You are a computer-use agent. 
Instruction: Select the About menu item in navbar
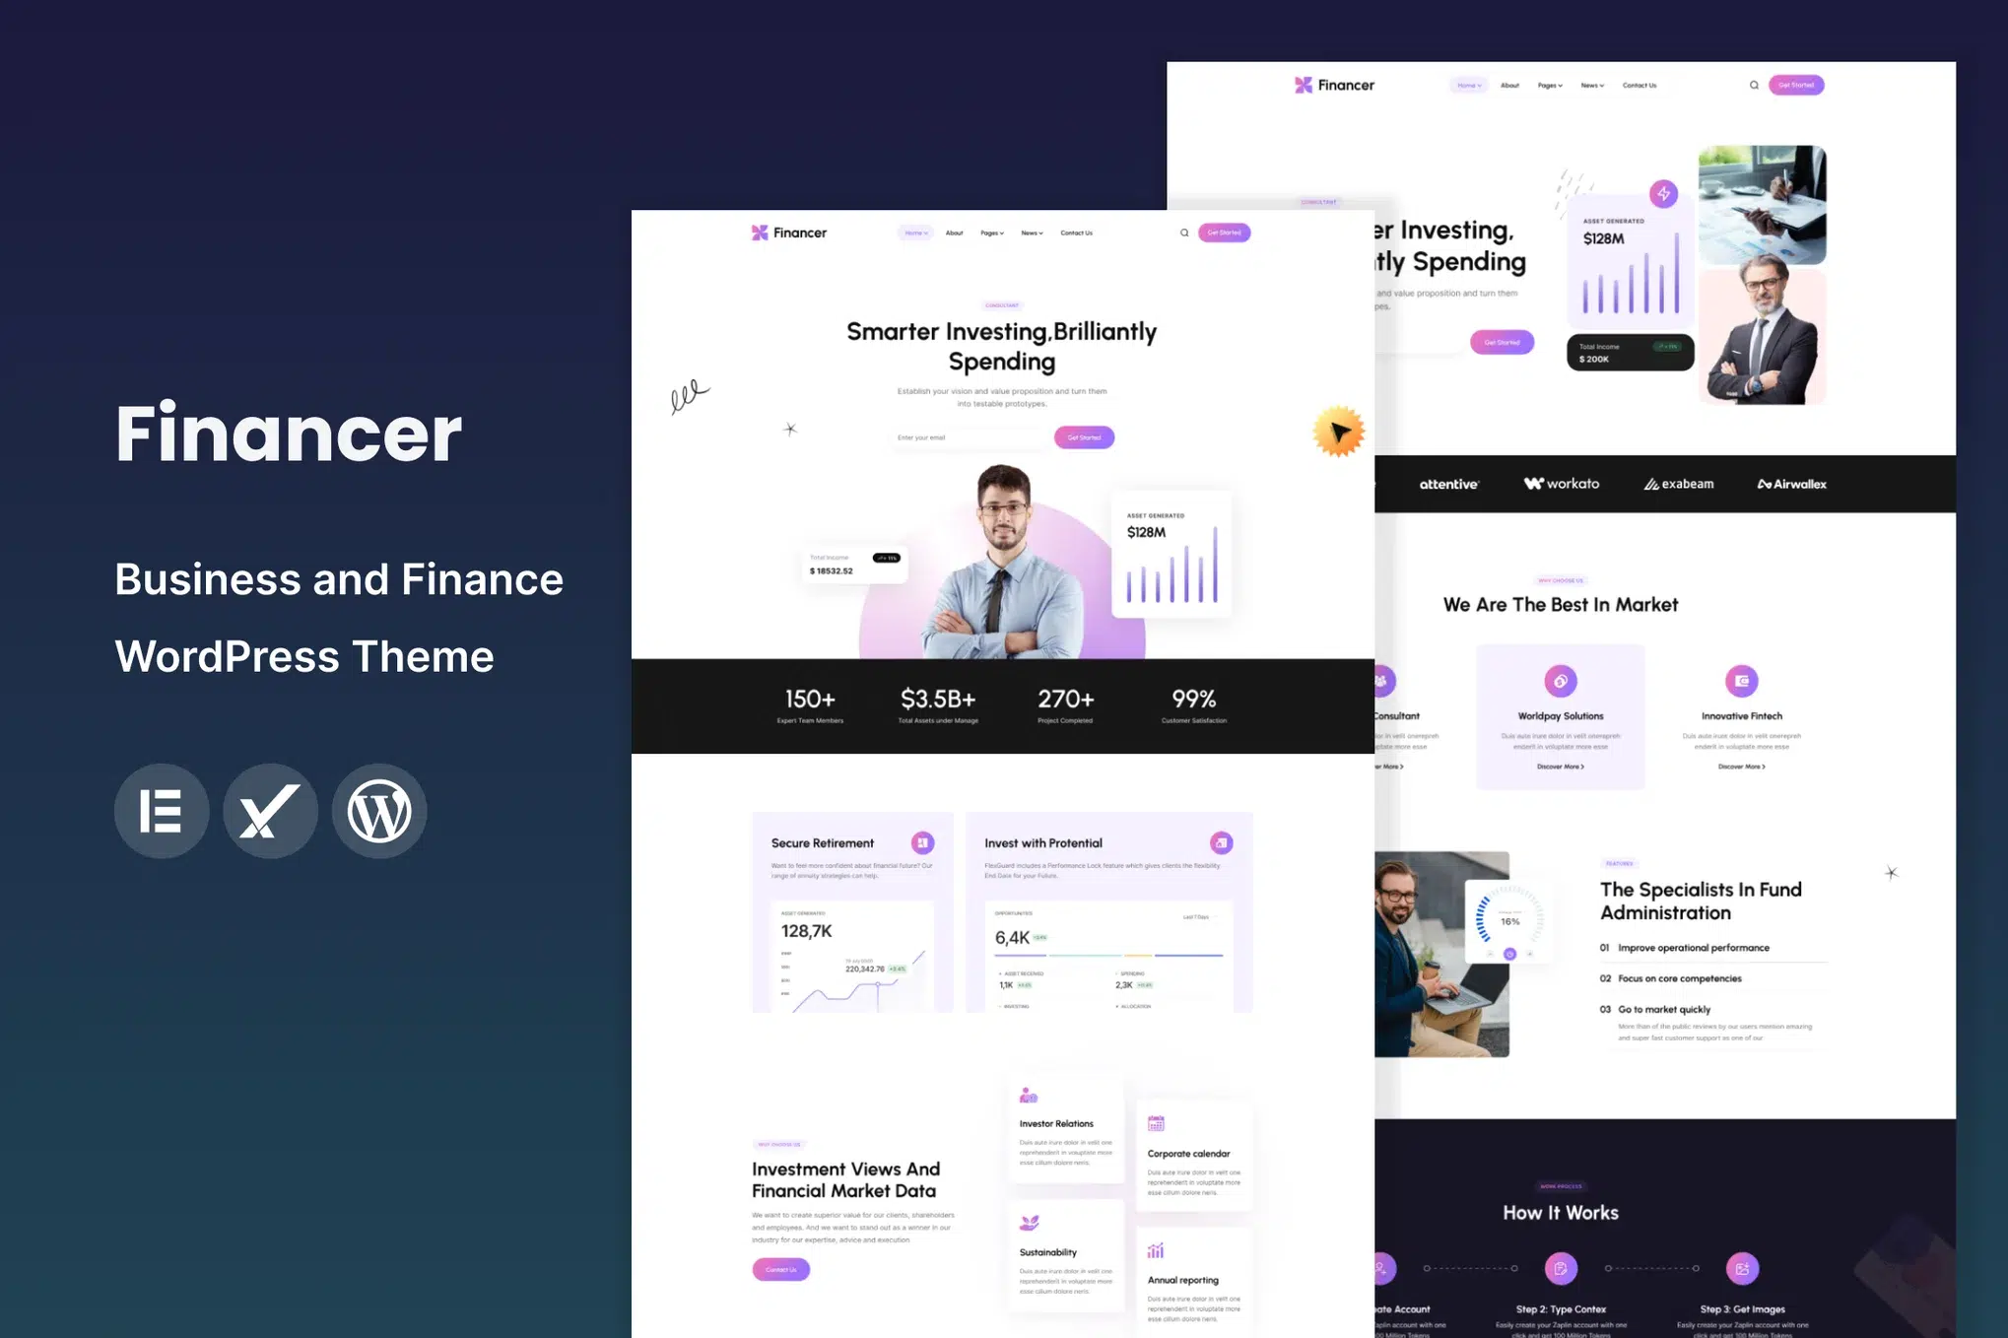954,233
